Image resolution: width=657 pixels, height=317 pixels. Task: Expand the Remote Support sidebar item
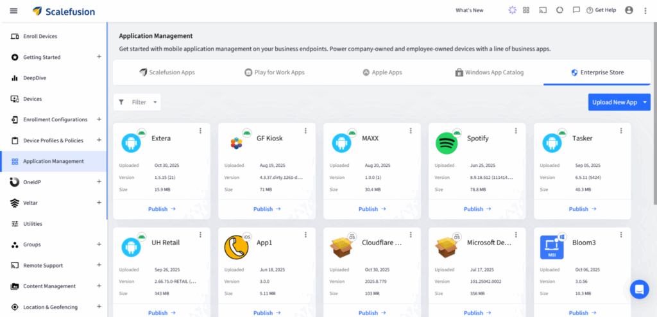pos(99,265)
